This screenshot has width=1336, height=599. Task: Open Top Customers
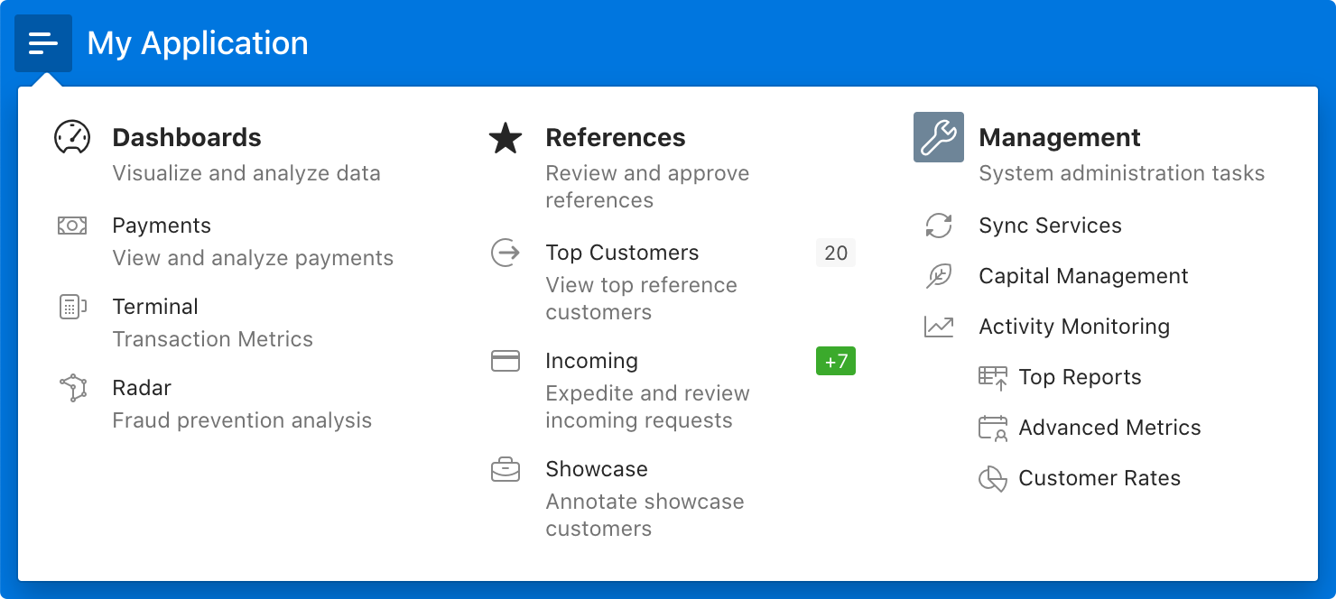tap(622, 253)
